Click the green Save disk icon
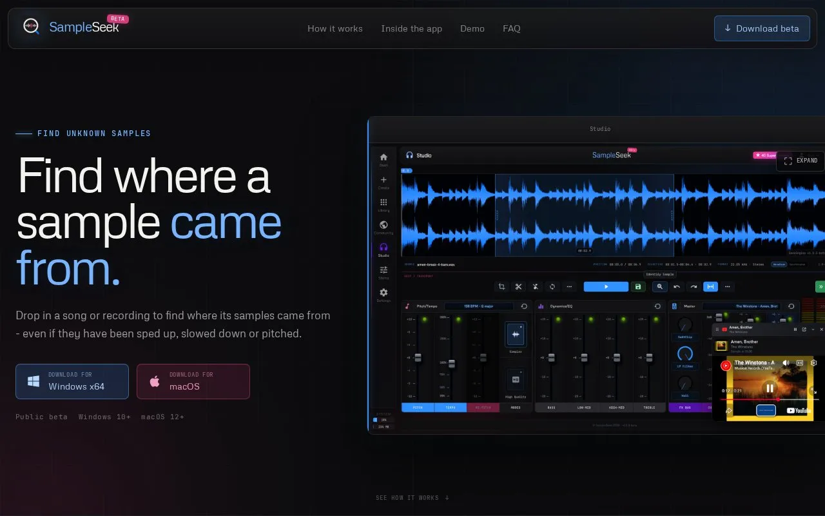 [x=638, y=286]
